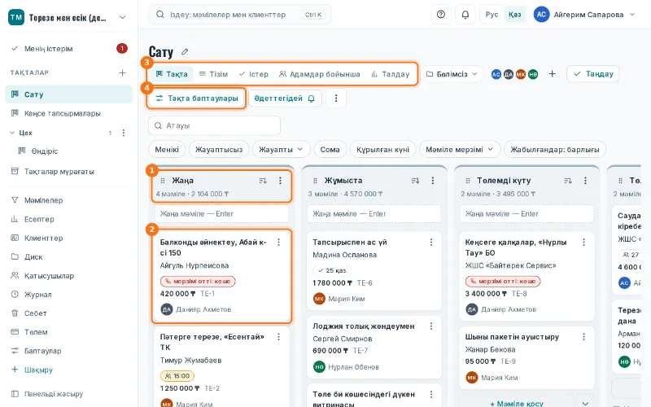The height and width of the screenshot is (407, 651).
Task: Collapse the Цех folder
Action: 12,133
